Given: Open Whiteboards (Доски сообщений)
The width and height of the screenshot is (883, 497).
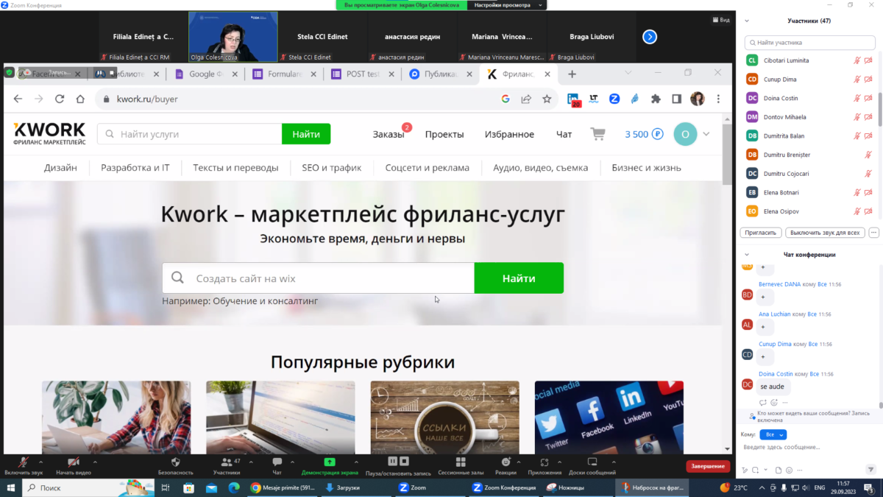Looking at the screenshot, I should 592,465.
